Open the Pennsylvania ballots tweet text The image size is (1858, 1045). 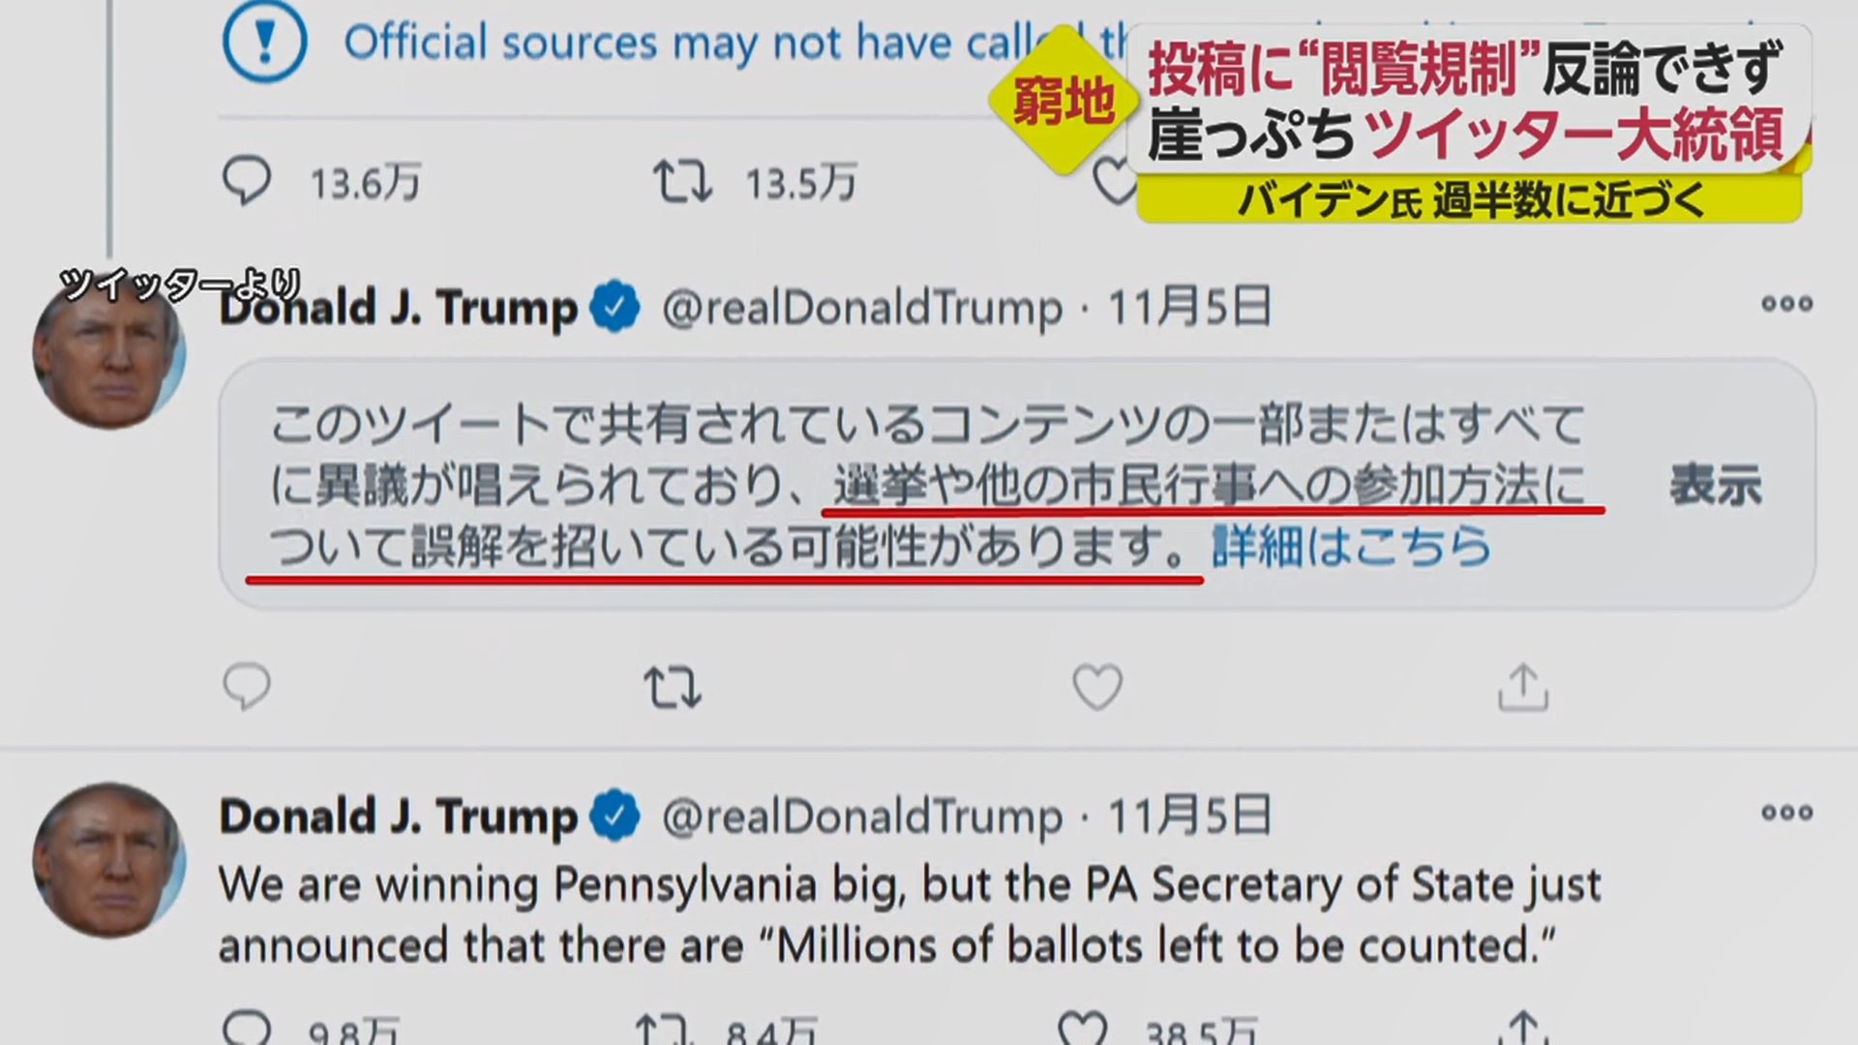coord(910,915)
